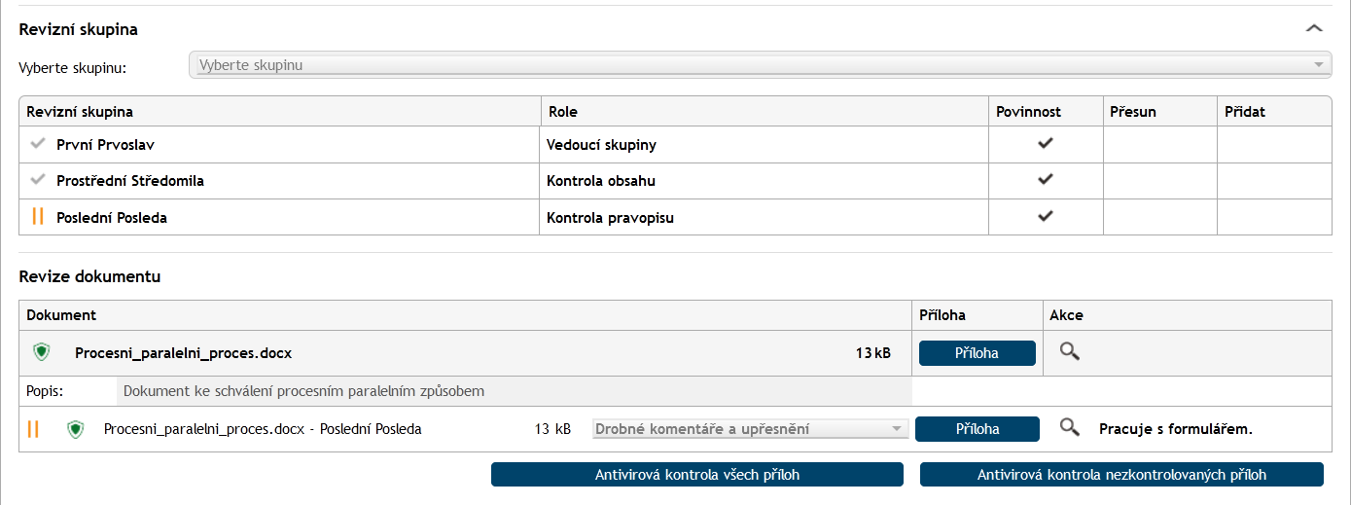Toggle Povinnost checkmark for První Prvoslav
Screen dimensions: 1351x505
point(1046,144)
